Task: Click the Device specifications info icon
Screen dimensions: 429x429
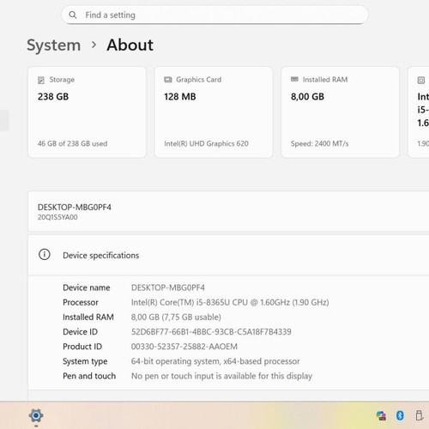Action: [x=45, y=254]
